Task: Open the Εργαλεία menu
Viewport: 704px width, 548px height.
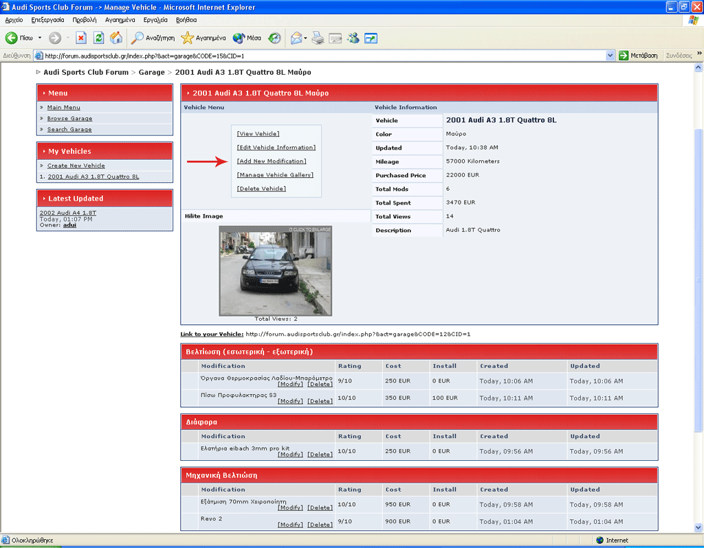Action: [x=155, y=20]
